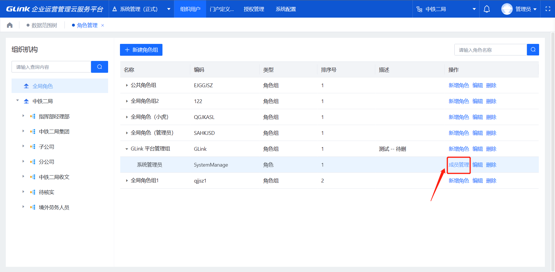Expand the 全局角色组2 table row
Screen dimensions: 555x272
tap(127, 101)
